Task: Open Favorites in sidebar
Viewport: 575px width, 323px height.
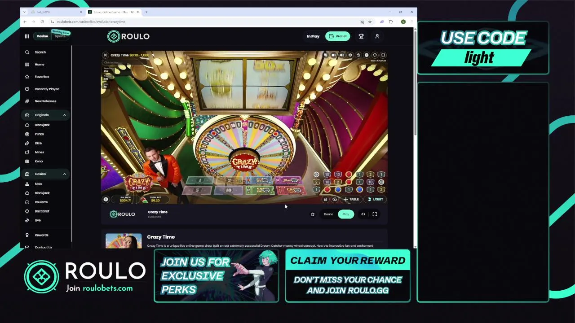Action: (42, 77)
